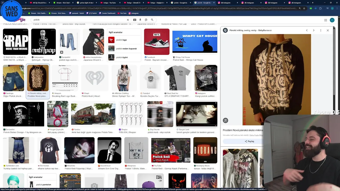Open Yandex building photo thumbnail
Viewport: 340px width, 191px height.
point(93,114)
